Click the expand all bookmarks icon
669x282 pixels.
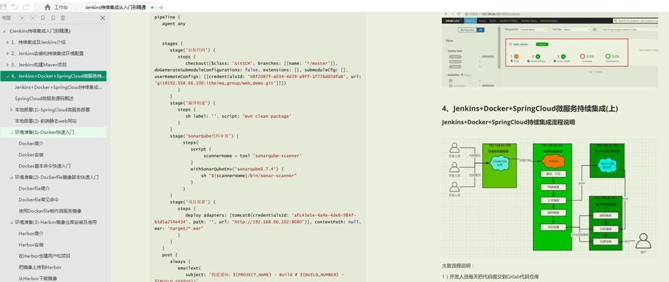pos(22,18)
